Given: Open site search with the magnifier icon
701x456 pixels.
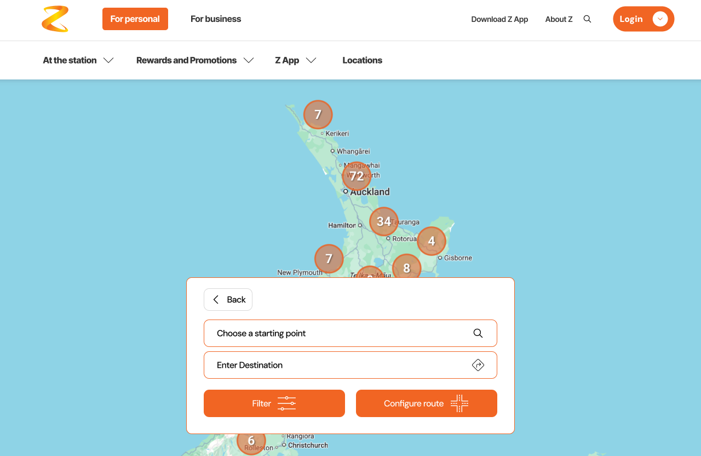Looking at the screenshot, I should [587, 19].
